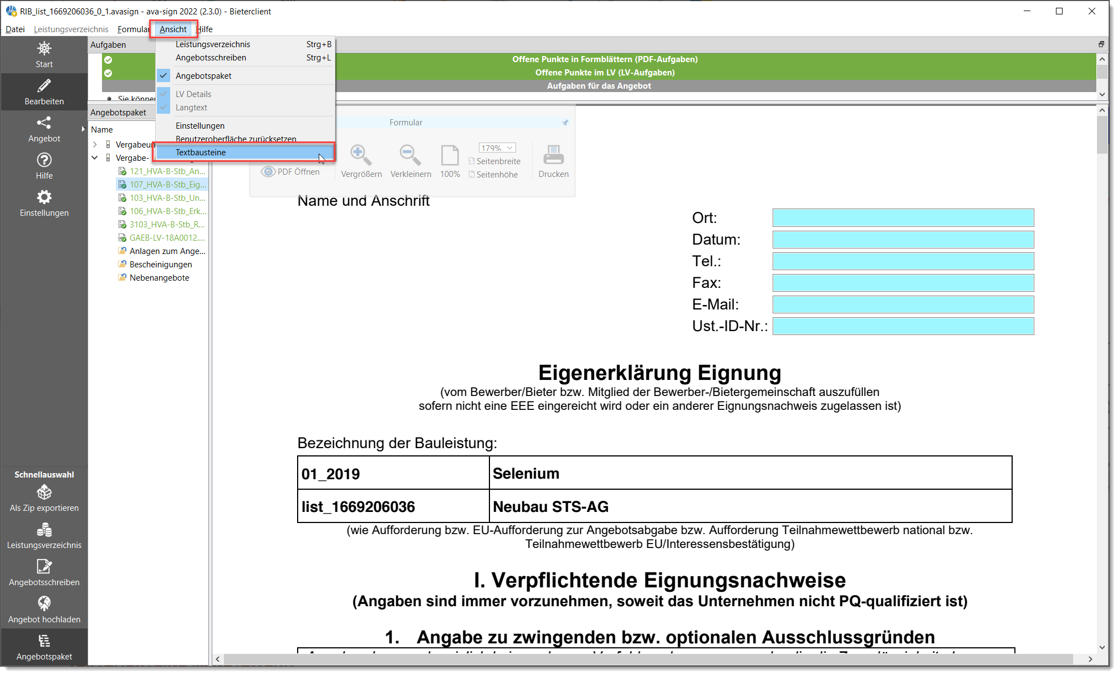
Task: Click the E-Mail input field
Action: pyautogui.click(x=903, y=304)
